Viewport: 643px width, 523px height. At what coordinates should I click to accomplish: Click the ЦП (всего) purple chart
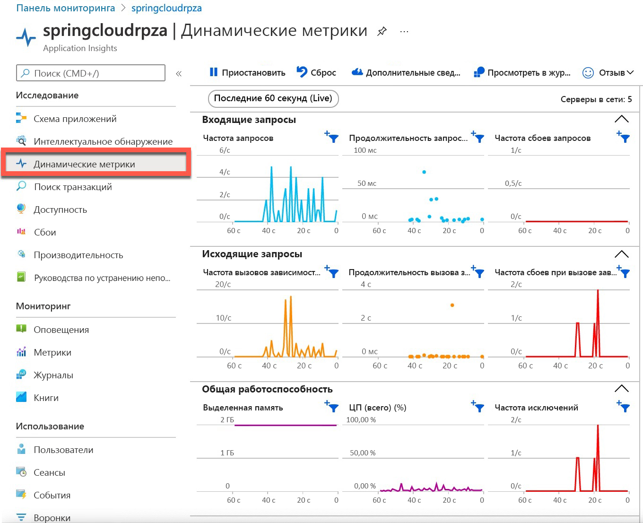(431, 487)
